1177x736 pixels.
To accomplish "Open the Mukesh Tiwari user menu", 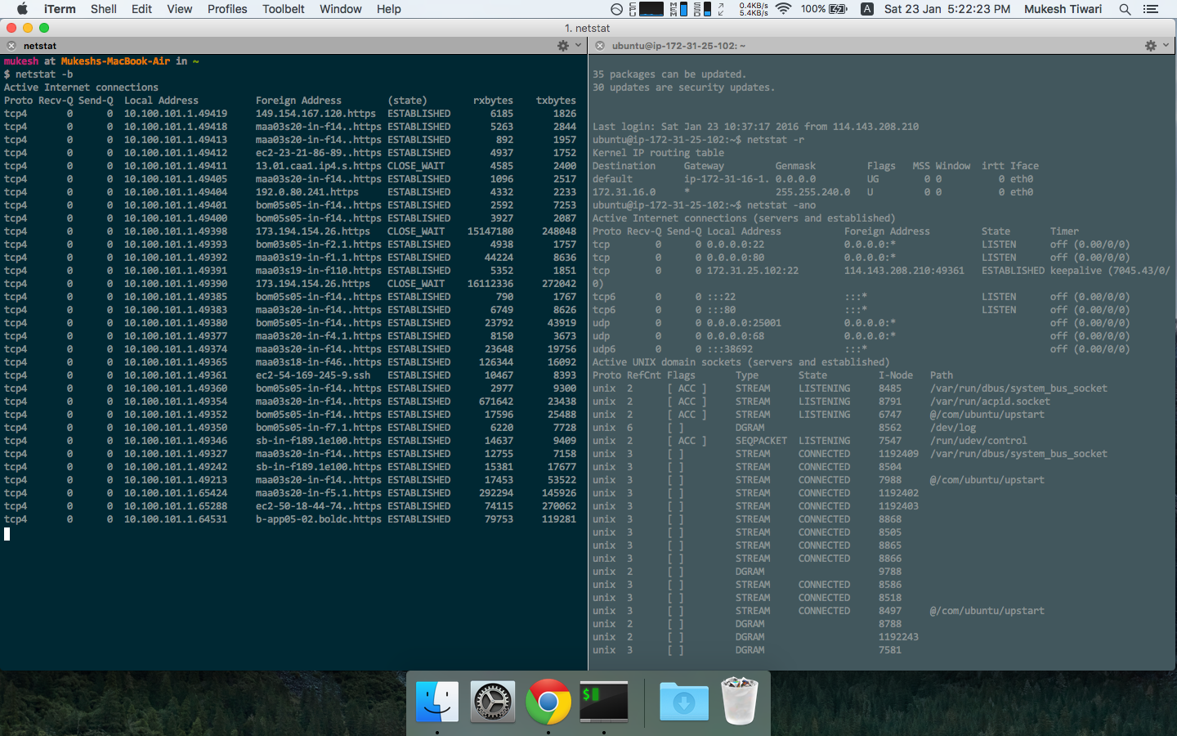I will (1063, 9).
